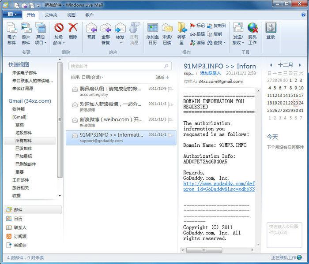Go to previous month in calendar
Image resolution: width=309 pixels, height=264 pixels.
coord(271,65)
